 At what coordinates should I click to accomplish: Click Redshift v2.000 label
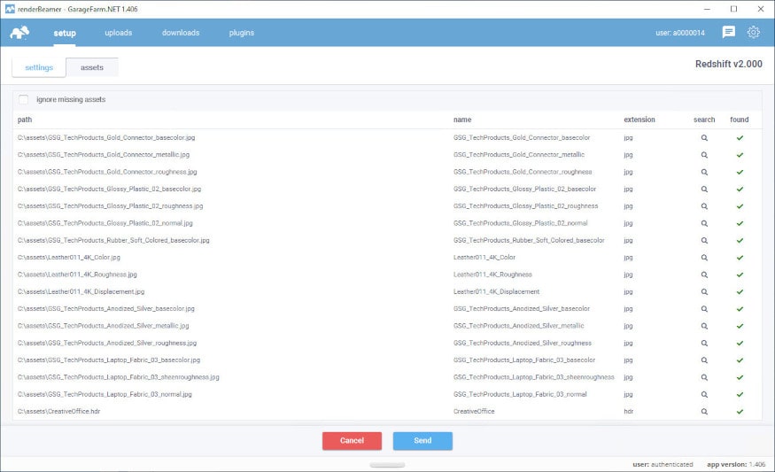coord(729,64)
